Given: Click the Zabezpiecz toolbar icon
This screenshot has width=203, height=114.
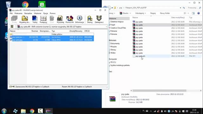Looking at the screenshot, I should point(99,19).
